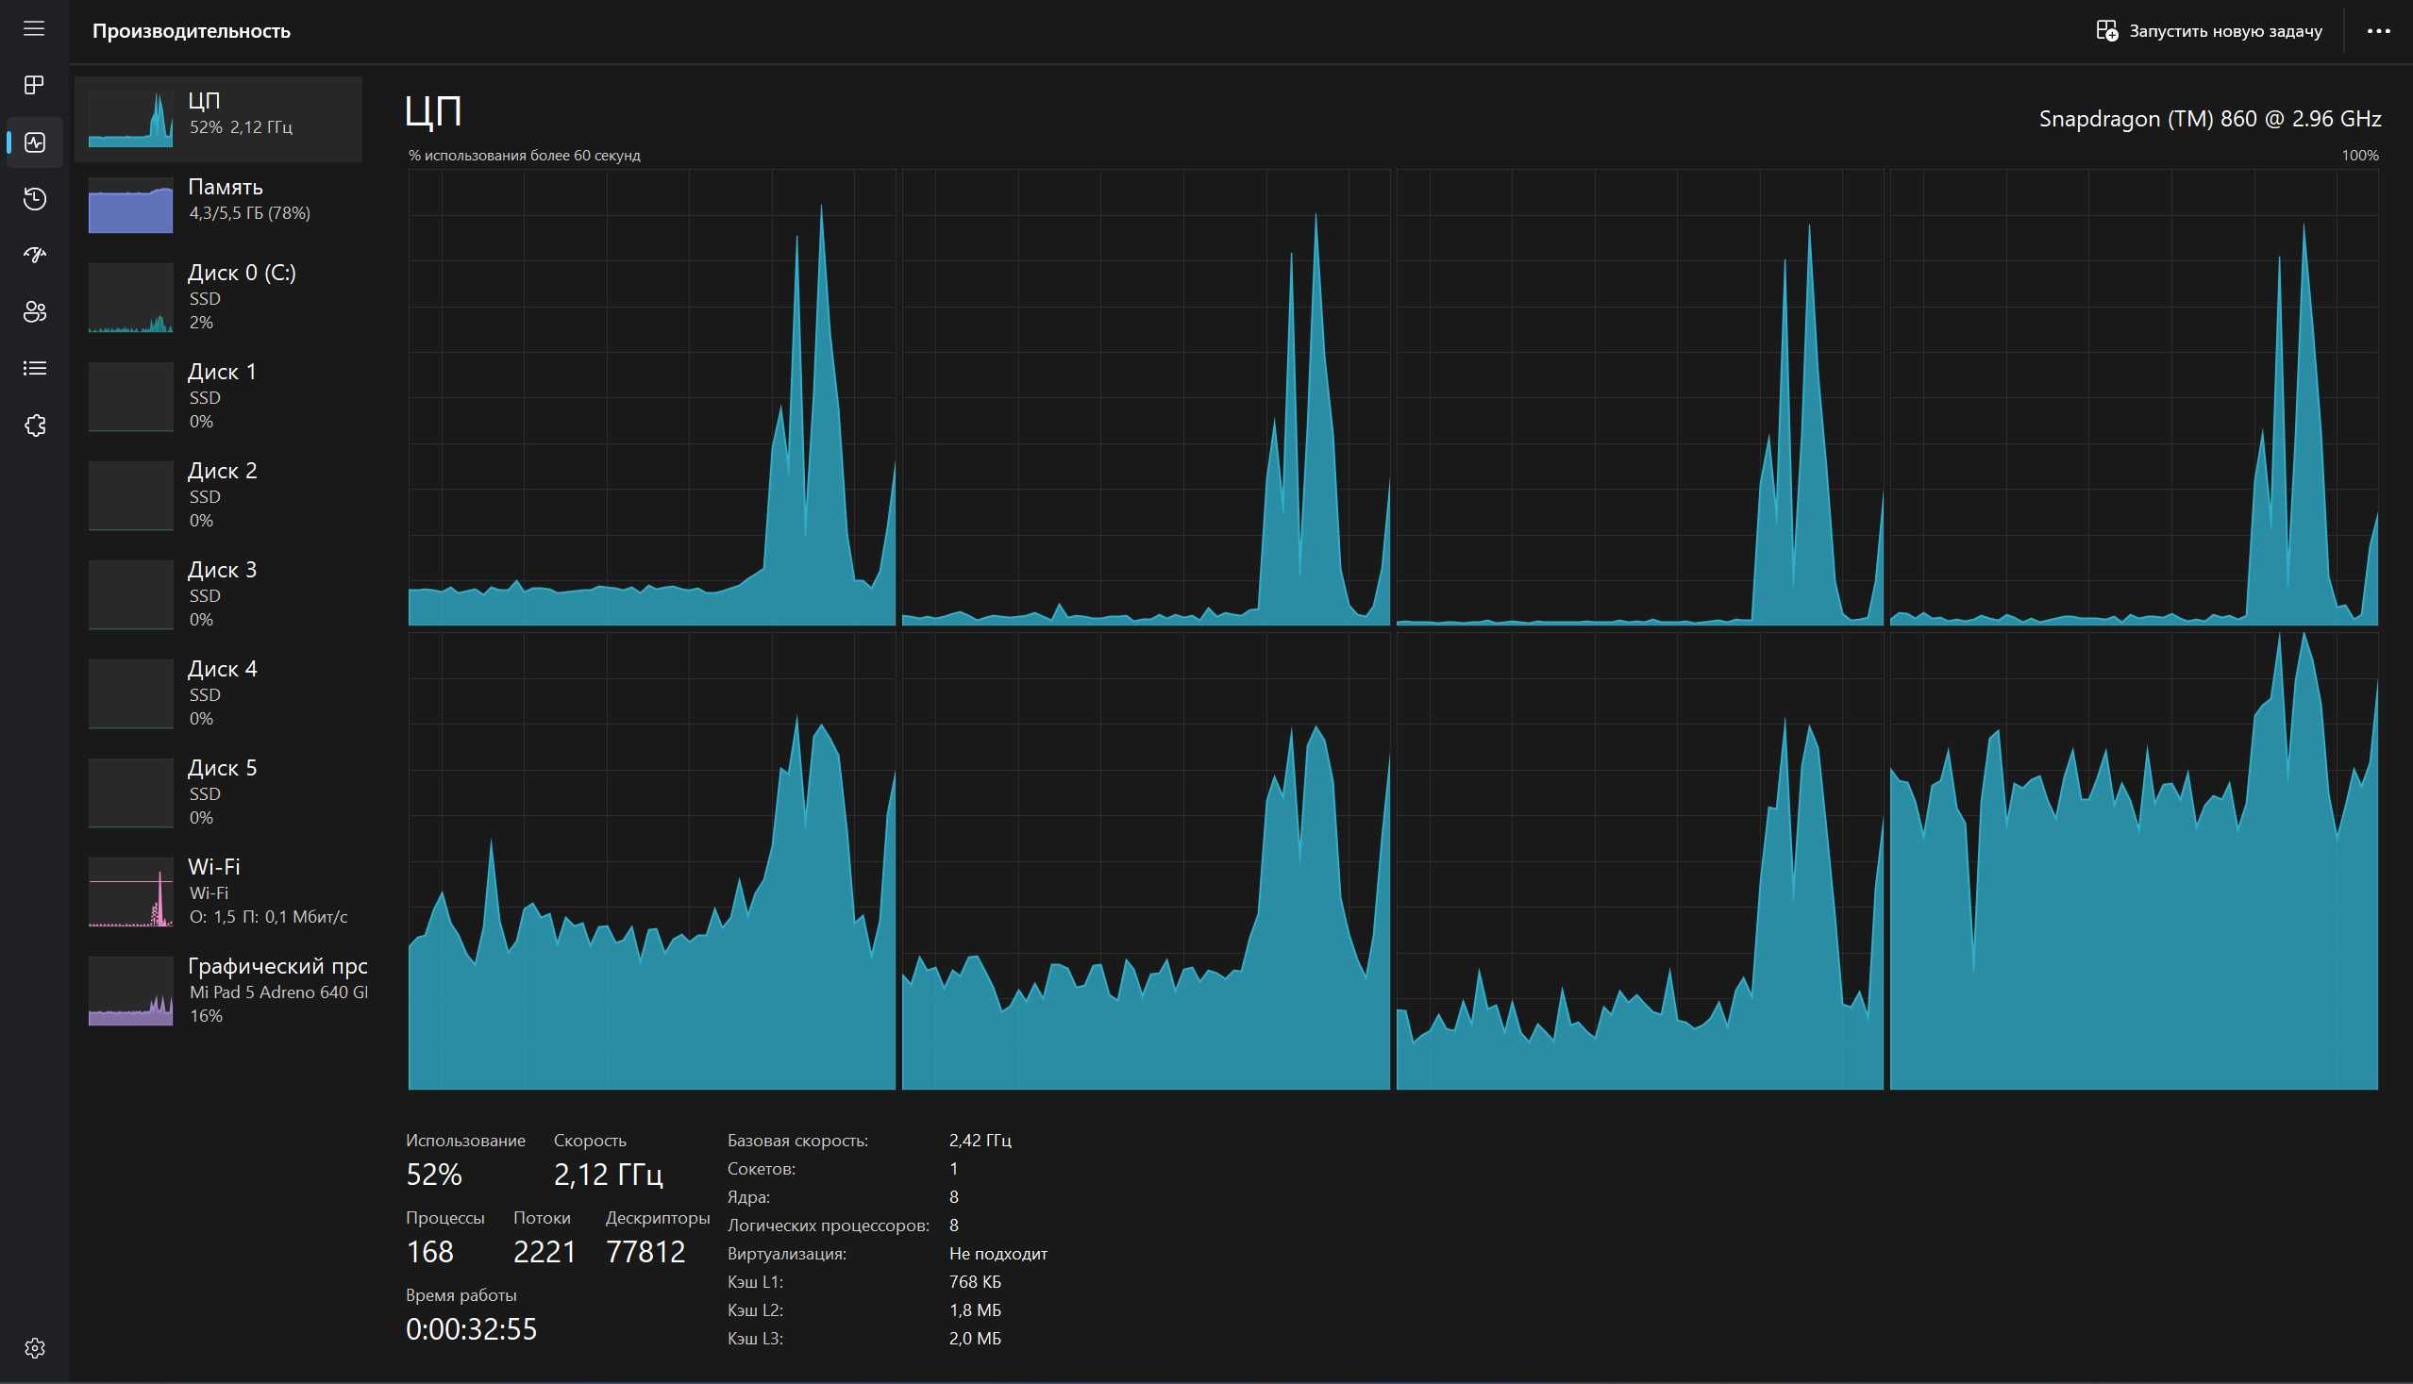The width and height of the screenshot is (2413, 1384).
Task: Open the Users page icon
Action: (34, 311)
